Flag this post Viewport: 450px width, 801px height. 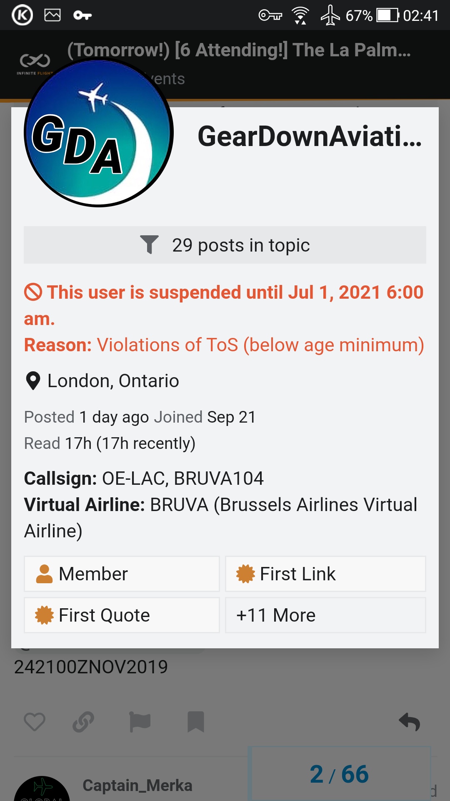click(140, 722)
